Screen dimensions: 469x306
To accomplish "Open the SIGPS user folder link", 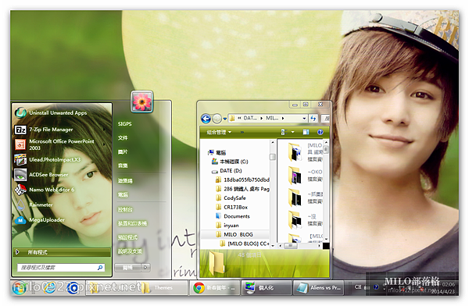I will tap(124, 123).
